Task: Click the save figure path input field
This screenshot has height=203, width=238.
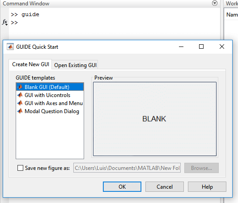Action: pos(127,168)
